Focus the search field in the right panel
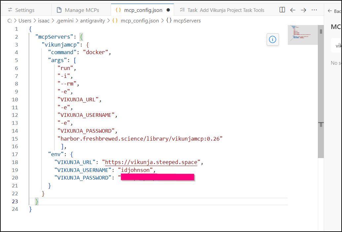The height and width of the screenshot is (232, 342). point(336,46)
